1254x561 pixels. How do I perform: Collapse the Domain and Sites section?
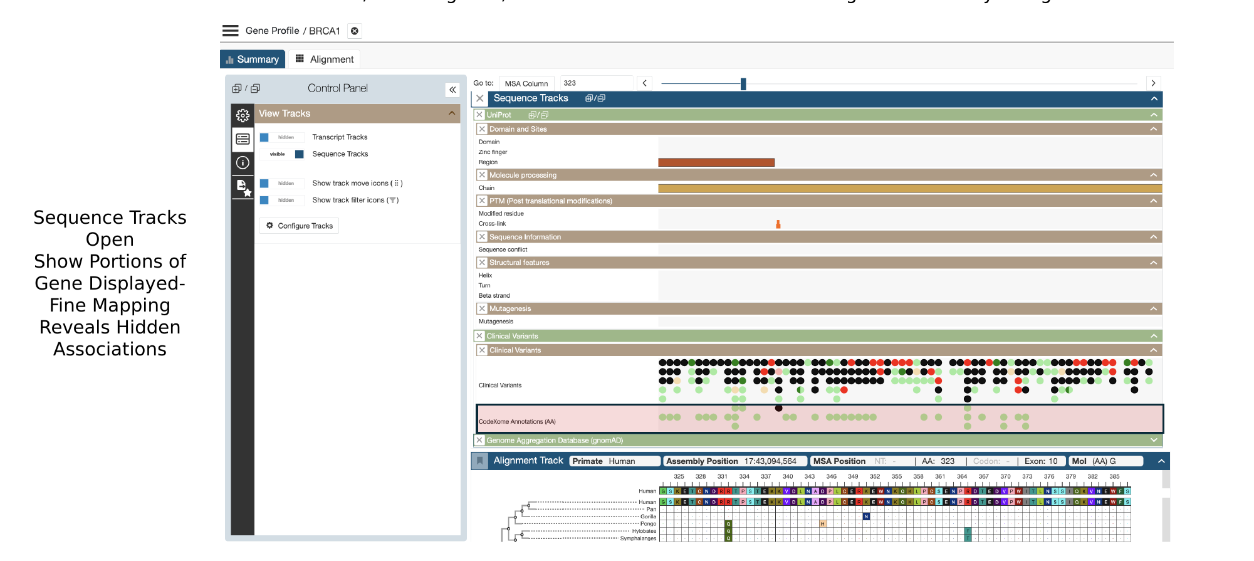(1154, 129)
